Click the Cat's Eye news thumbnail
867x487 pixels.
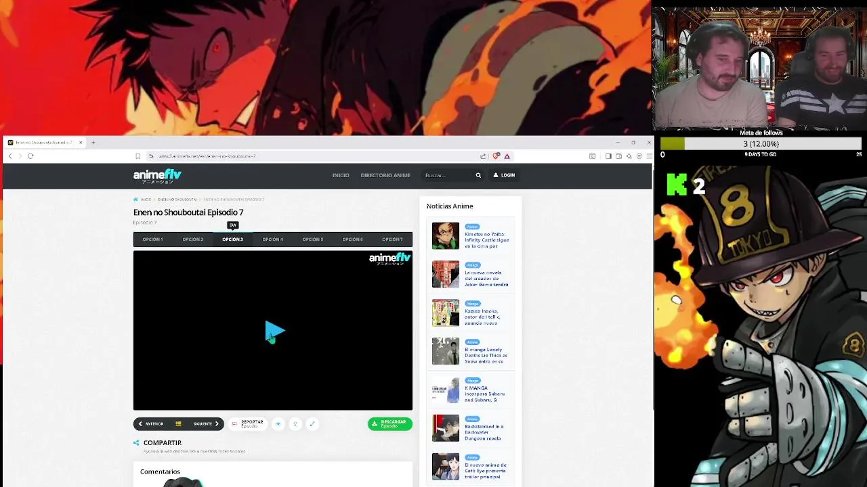446,467
